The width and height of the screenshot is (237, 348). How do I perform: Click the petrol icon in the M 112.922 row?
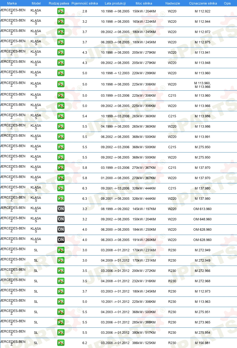pyautogui.click(x=61, y=11)
